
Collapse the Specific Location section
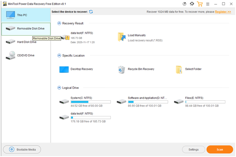(59, 55)
